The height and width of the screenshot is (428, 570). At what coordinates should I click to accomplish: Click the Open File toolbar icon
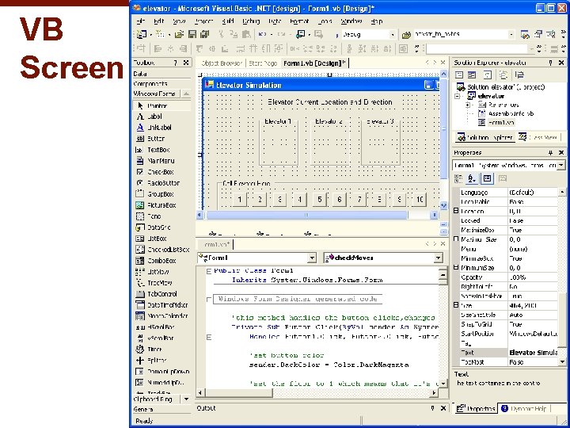click(179, 34)
